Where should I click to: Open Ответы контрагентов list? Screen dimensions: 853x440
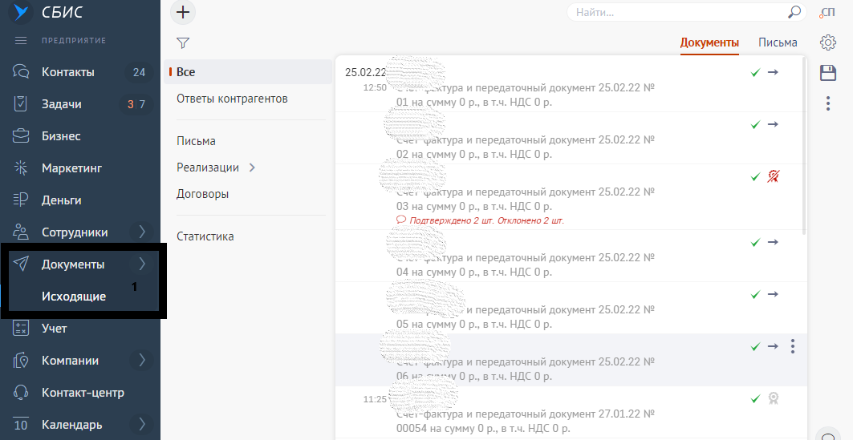coord(232,99)
